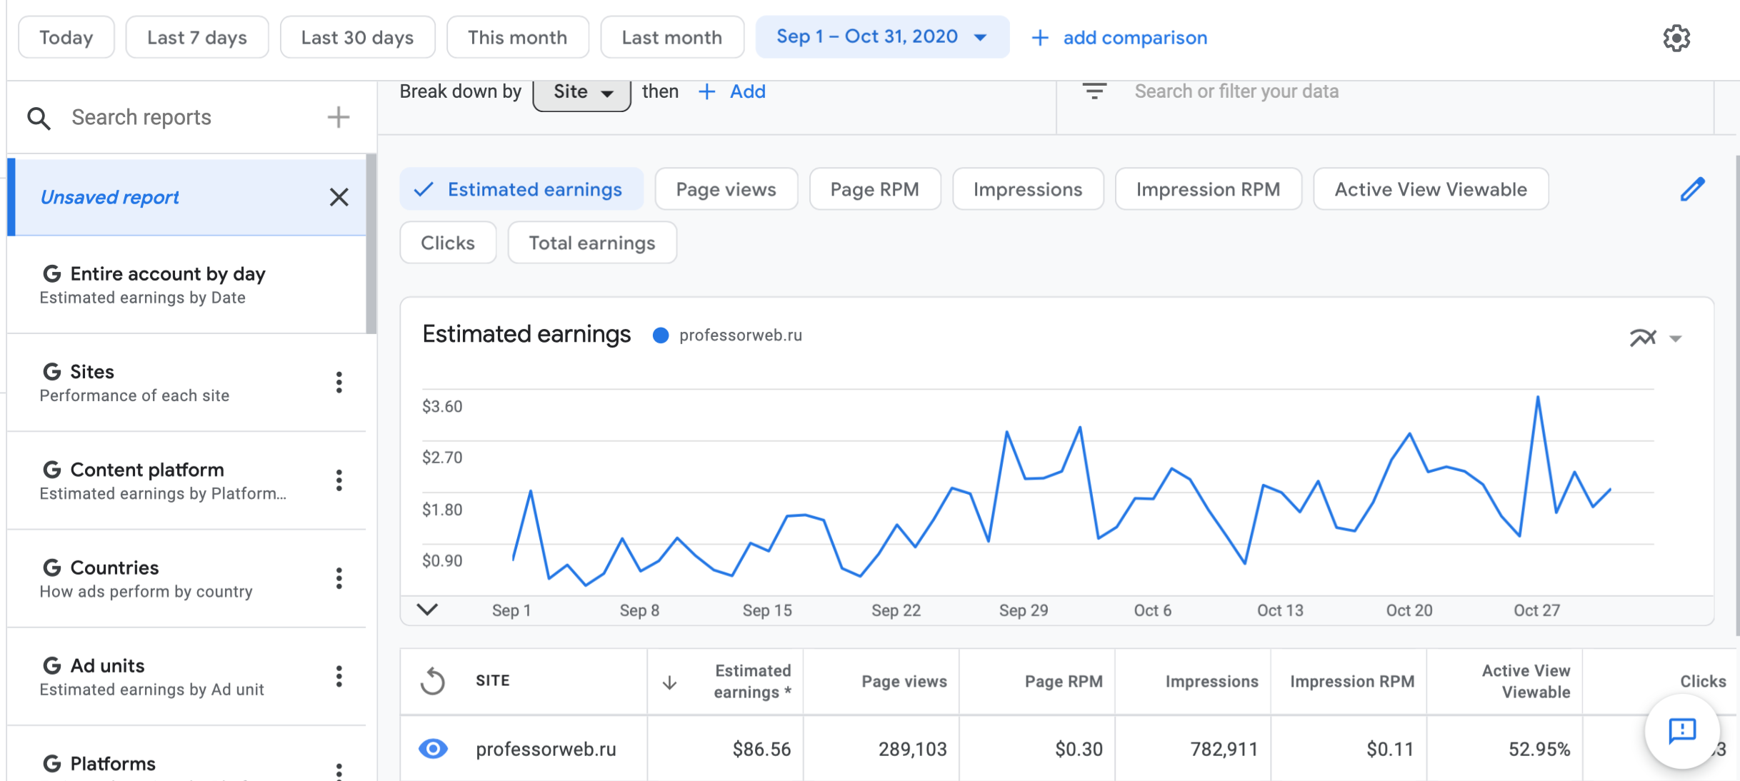Select the Today date range
1740x781 pixels.
(x=66, y=37)
